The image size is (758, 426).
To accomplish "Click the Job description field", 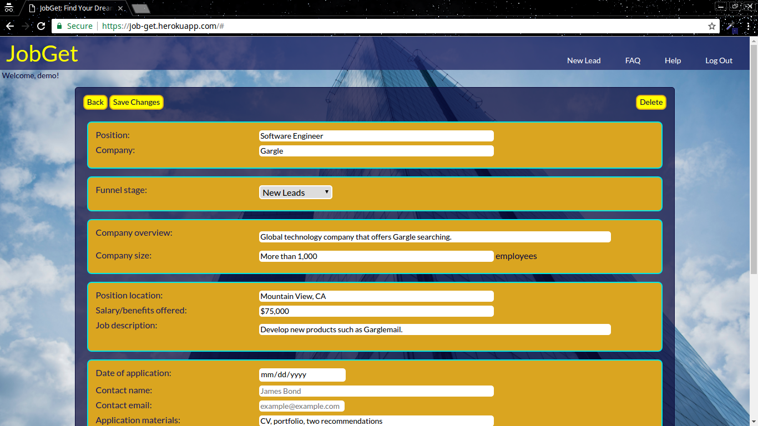I will point(435,329).
